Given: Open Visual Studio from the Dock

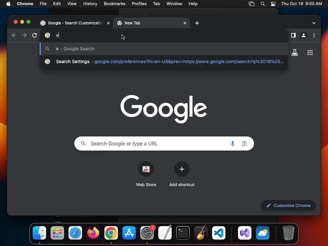Looking at the screenshot, I should 244,233.
